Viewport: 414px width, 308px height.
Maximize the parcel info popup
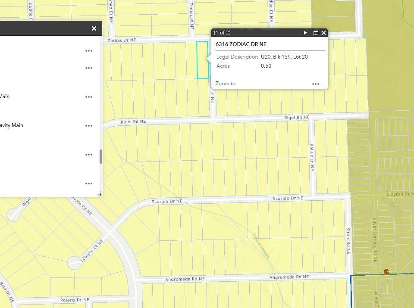pos(316,33)
